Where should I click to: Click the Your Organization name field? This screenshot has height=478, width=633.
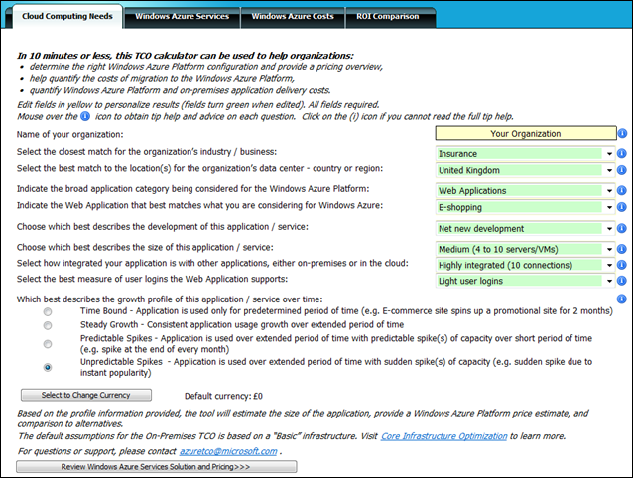[x=526, y=134]
